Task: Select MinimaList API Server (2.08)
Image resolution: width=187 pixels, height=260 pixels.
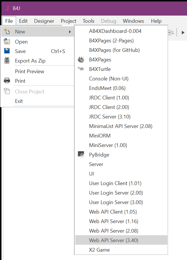Action: point(121,126)
